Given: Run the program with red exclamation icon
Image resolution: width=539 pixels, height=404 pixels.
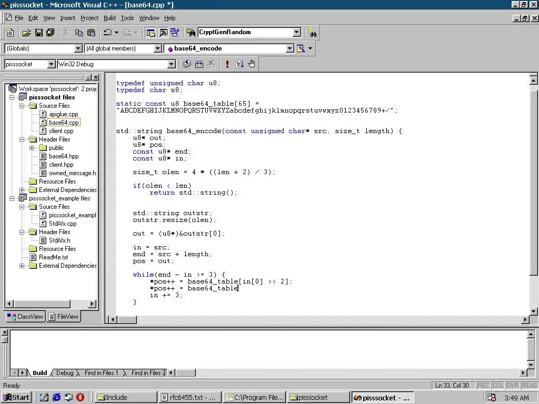Looking at the screenshot, I should point(227,64).
